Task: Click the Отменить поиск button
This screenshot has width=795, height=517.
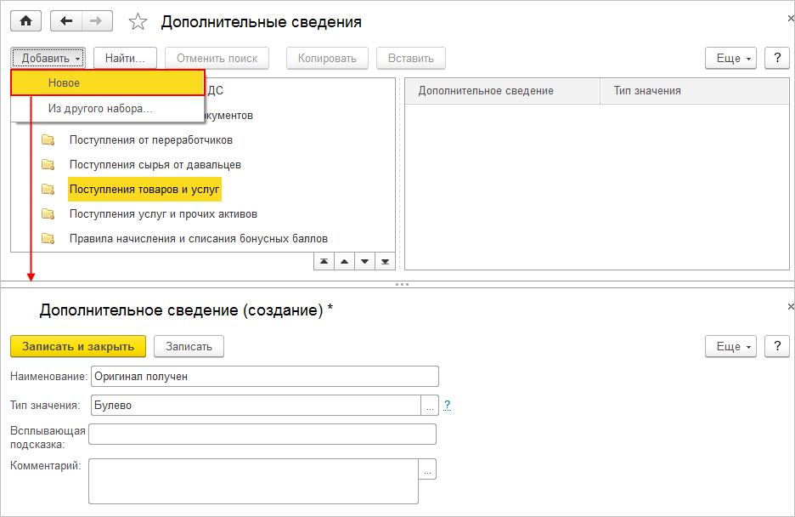Action: 217,59
